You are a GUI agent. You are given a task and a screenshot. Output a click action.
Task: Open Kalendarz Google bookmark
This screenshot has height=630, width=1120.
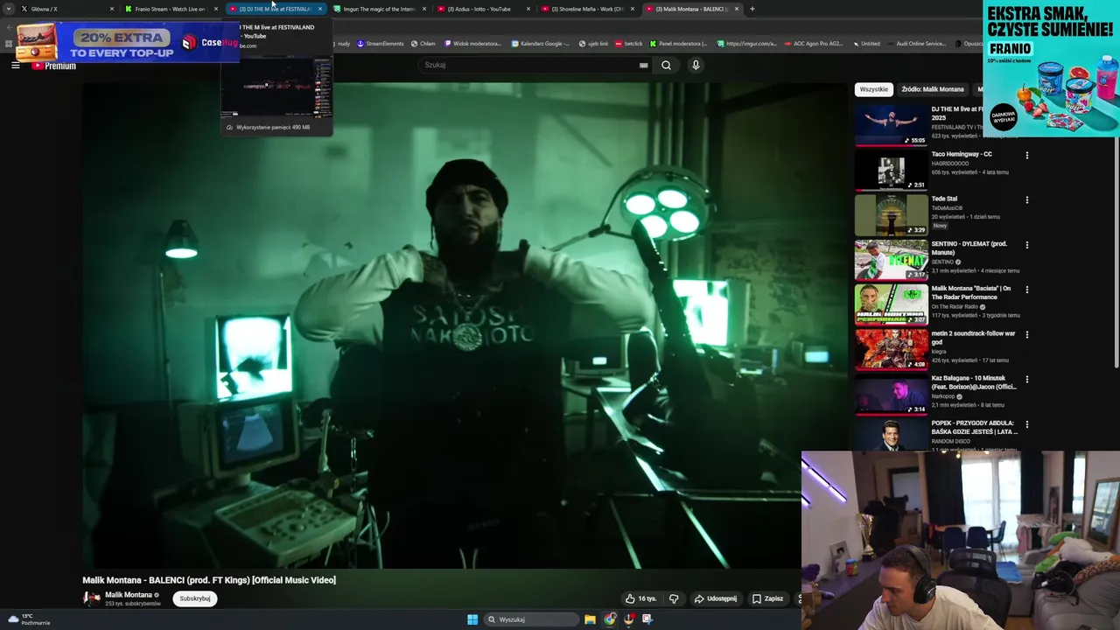coord(541,44)
